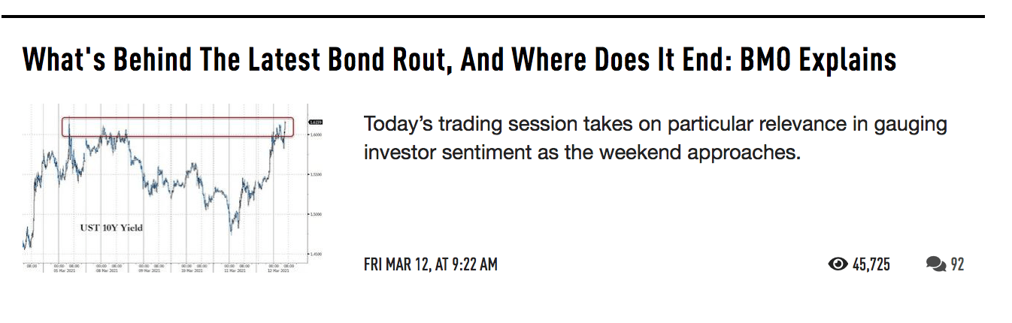Click the comments speech bubble icon
The height and width of the screenshot is (323, 1012).
coord(936,264)
